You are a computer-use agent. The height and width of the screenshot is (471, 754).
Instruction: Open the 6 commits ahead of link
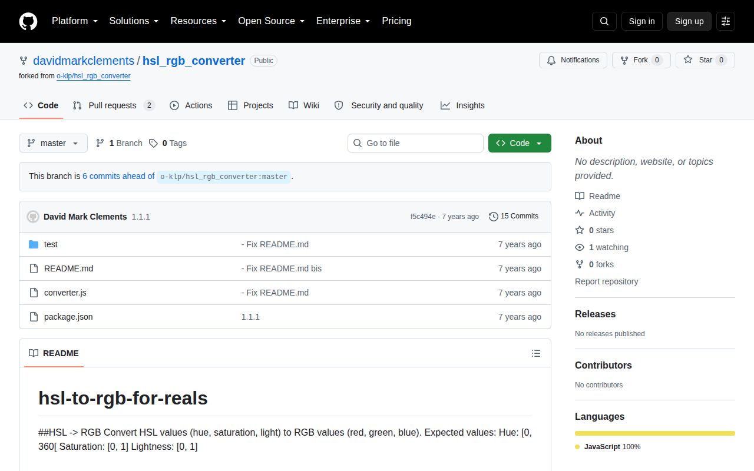click(118, 176)
